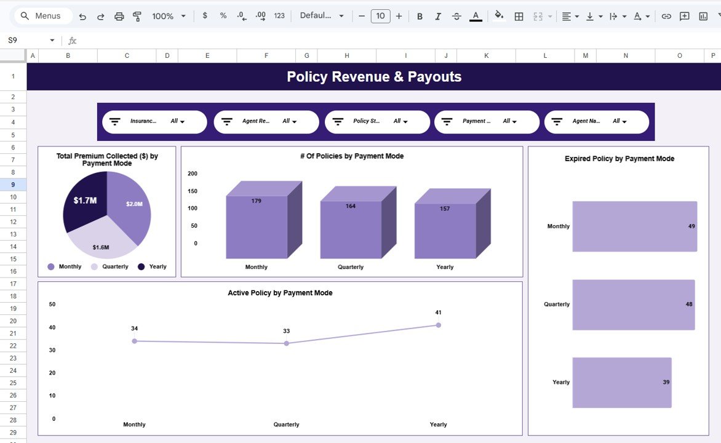Toggle bold formatting

tap(420, 16)
